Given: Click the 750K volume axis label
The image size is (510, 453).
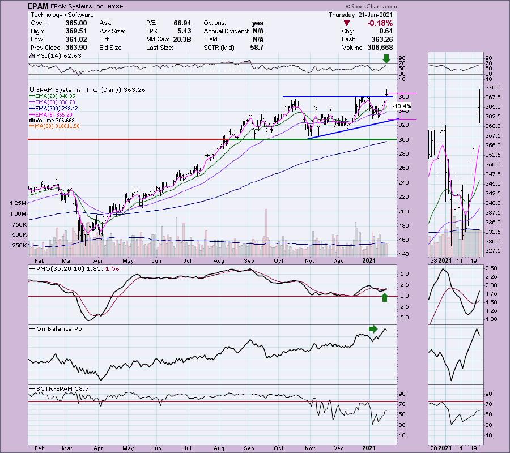Looking at the screenshot, I should pos(19,225).
